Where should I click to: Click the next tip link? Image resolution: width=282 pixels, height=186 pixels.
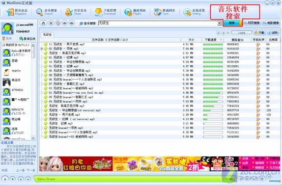point(31,170)
